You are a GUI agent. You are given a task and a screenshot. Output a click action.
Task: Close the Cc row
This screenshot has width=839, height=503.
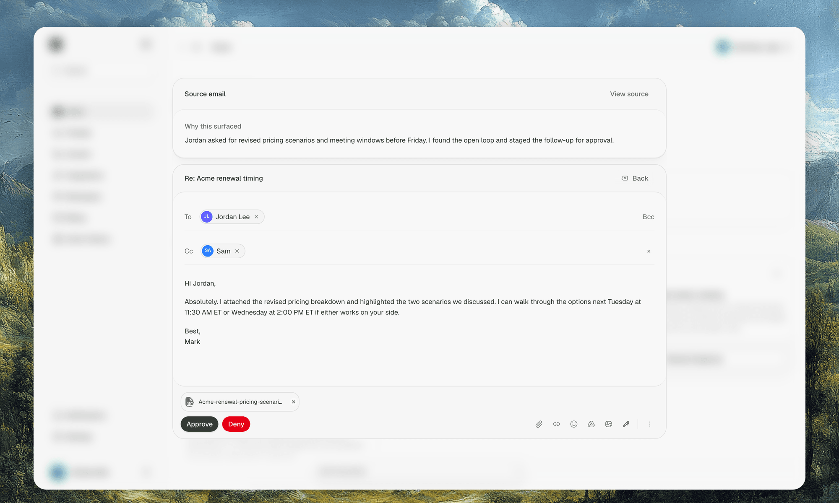tap(649, 251)
